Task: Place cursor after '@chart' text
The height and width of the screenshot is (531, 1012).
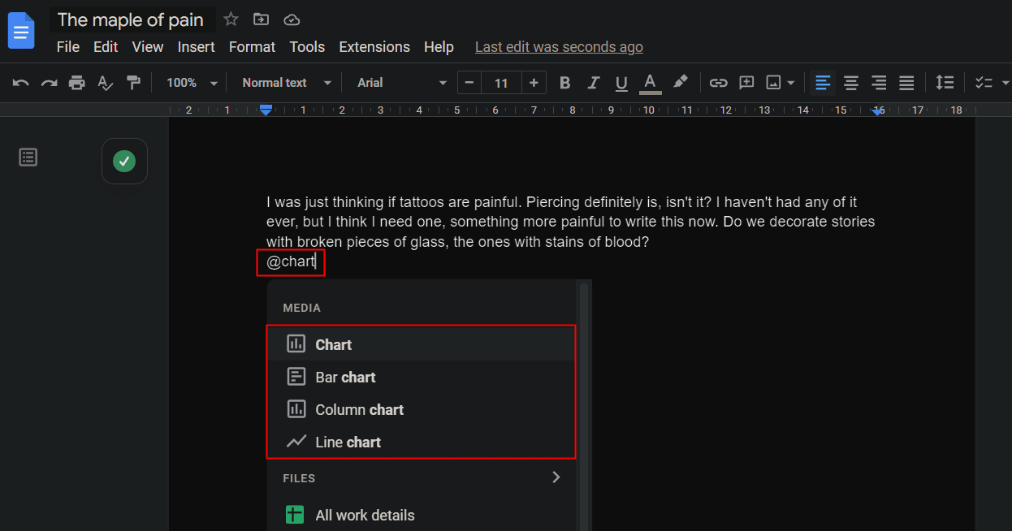Action: point(315,262)
